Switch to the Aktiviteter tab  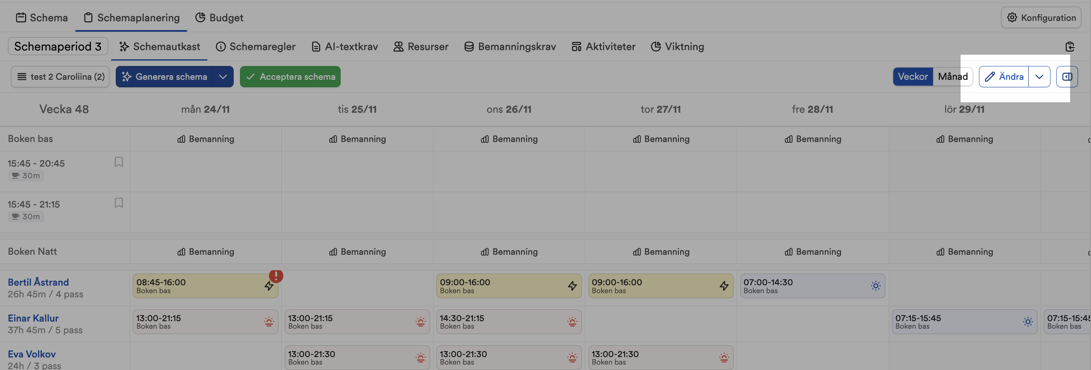pos(603,46)
